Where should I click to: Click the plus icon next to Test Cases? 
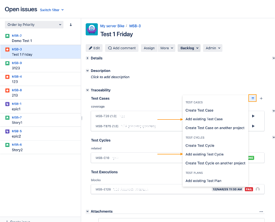click(x=261, y=98)
